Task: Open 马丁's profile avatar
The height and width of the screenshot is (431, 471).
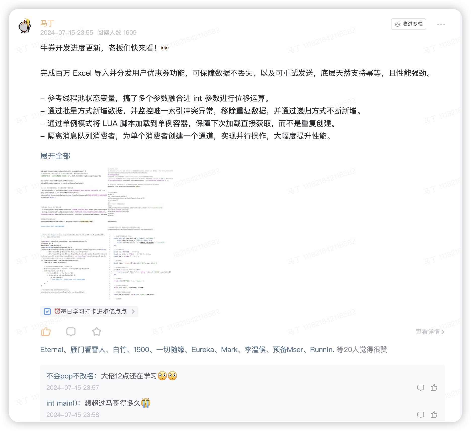Action: [x=25, y=26]
